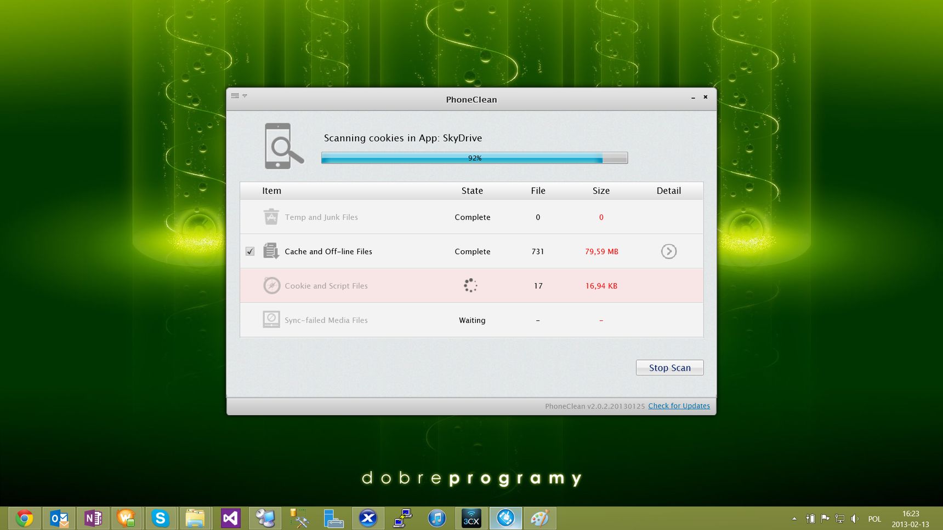Click the Temp and Junk Files trash icon
943x530 pixels.
click(271, 217)
